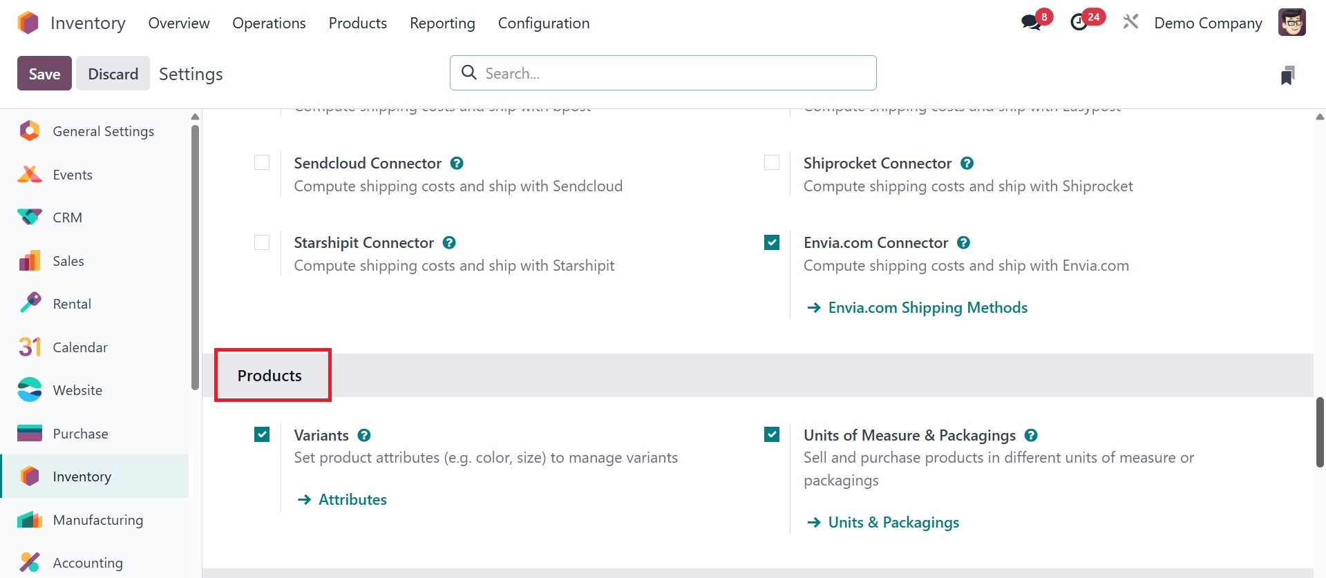Disable the Variants checkbox
The width and height of the screenshot is (1326, 578).
click(262, 434)
